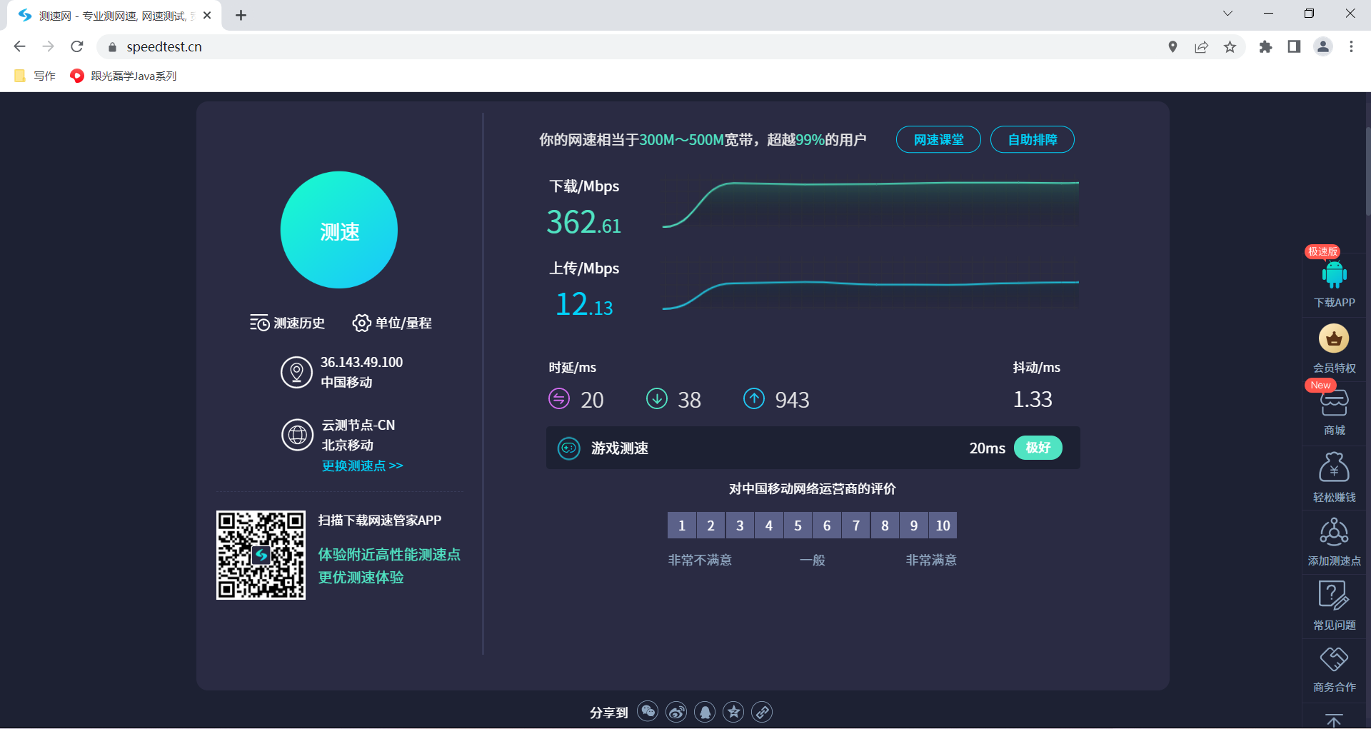Click the download speed value 362.61
This screenshot has height=729, width=1371.
point(583,222)
